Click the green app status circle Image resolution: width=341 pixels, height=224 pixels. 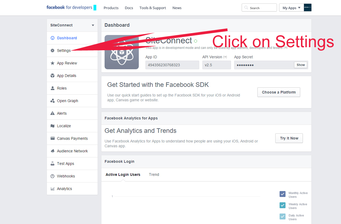pyautogui.click(x=196, y=41)
